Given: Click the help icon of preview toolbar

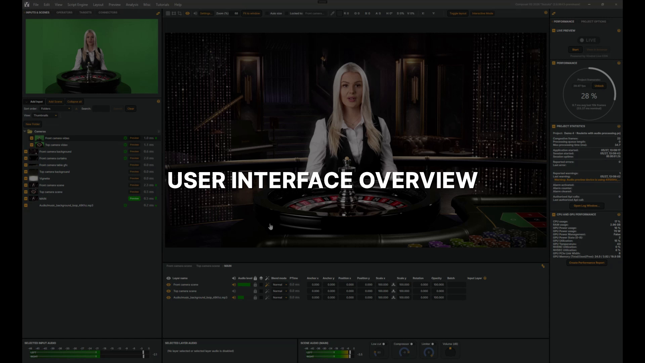Looking at the screenshot, I should click(546, 12).
